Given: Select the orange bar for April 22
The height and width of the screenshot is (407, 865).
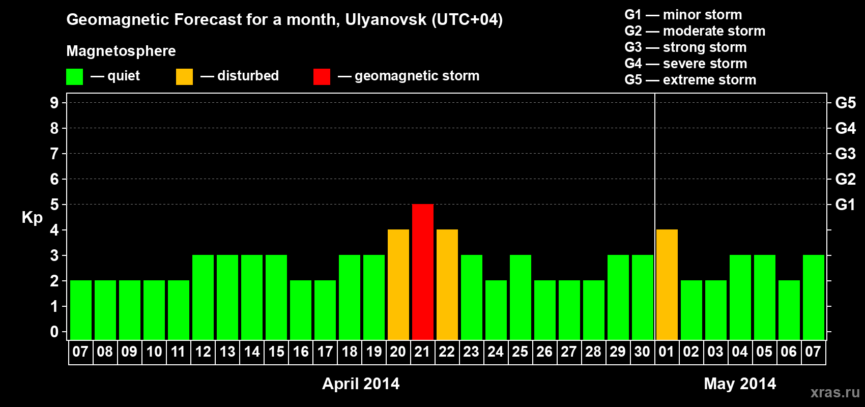Looking at the screenshot, I should (447, 284).
